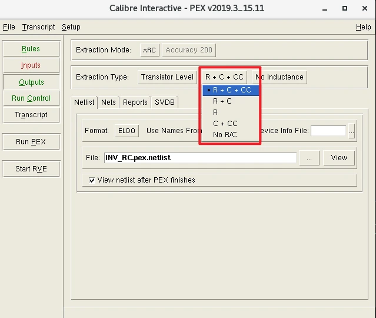
Task: Maximize the Calibre Interactive window
Action: [x=345, y=8]
